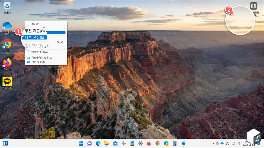The width and height of the screenshot is (264, 148).
Task: Open 개인 설정(R) from context menu
Action: [x=46, y=62]
